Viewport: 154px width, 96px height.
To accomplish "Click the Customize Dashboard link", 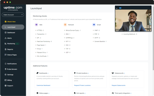I will (43, 85).
